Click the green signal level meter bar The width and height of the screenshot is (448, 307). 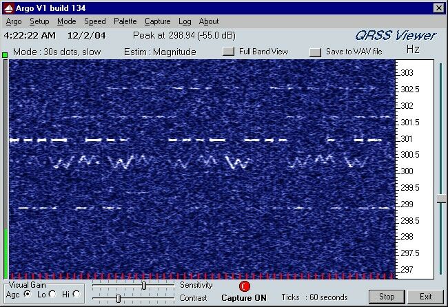tap(6, 253)
